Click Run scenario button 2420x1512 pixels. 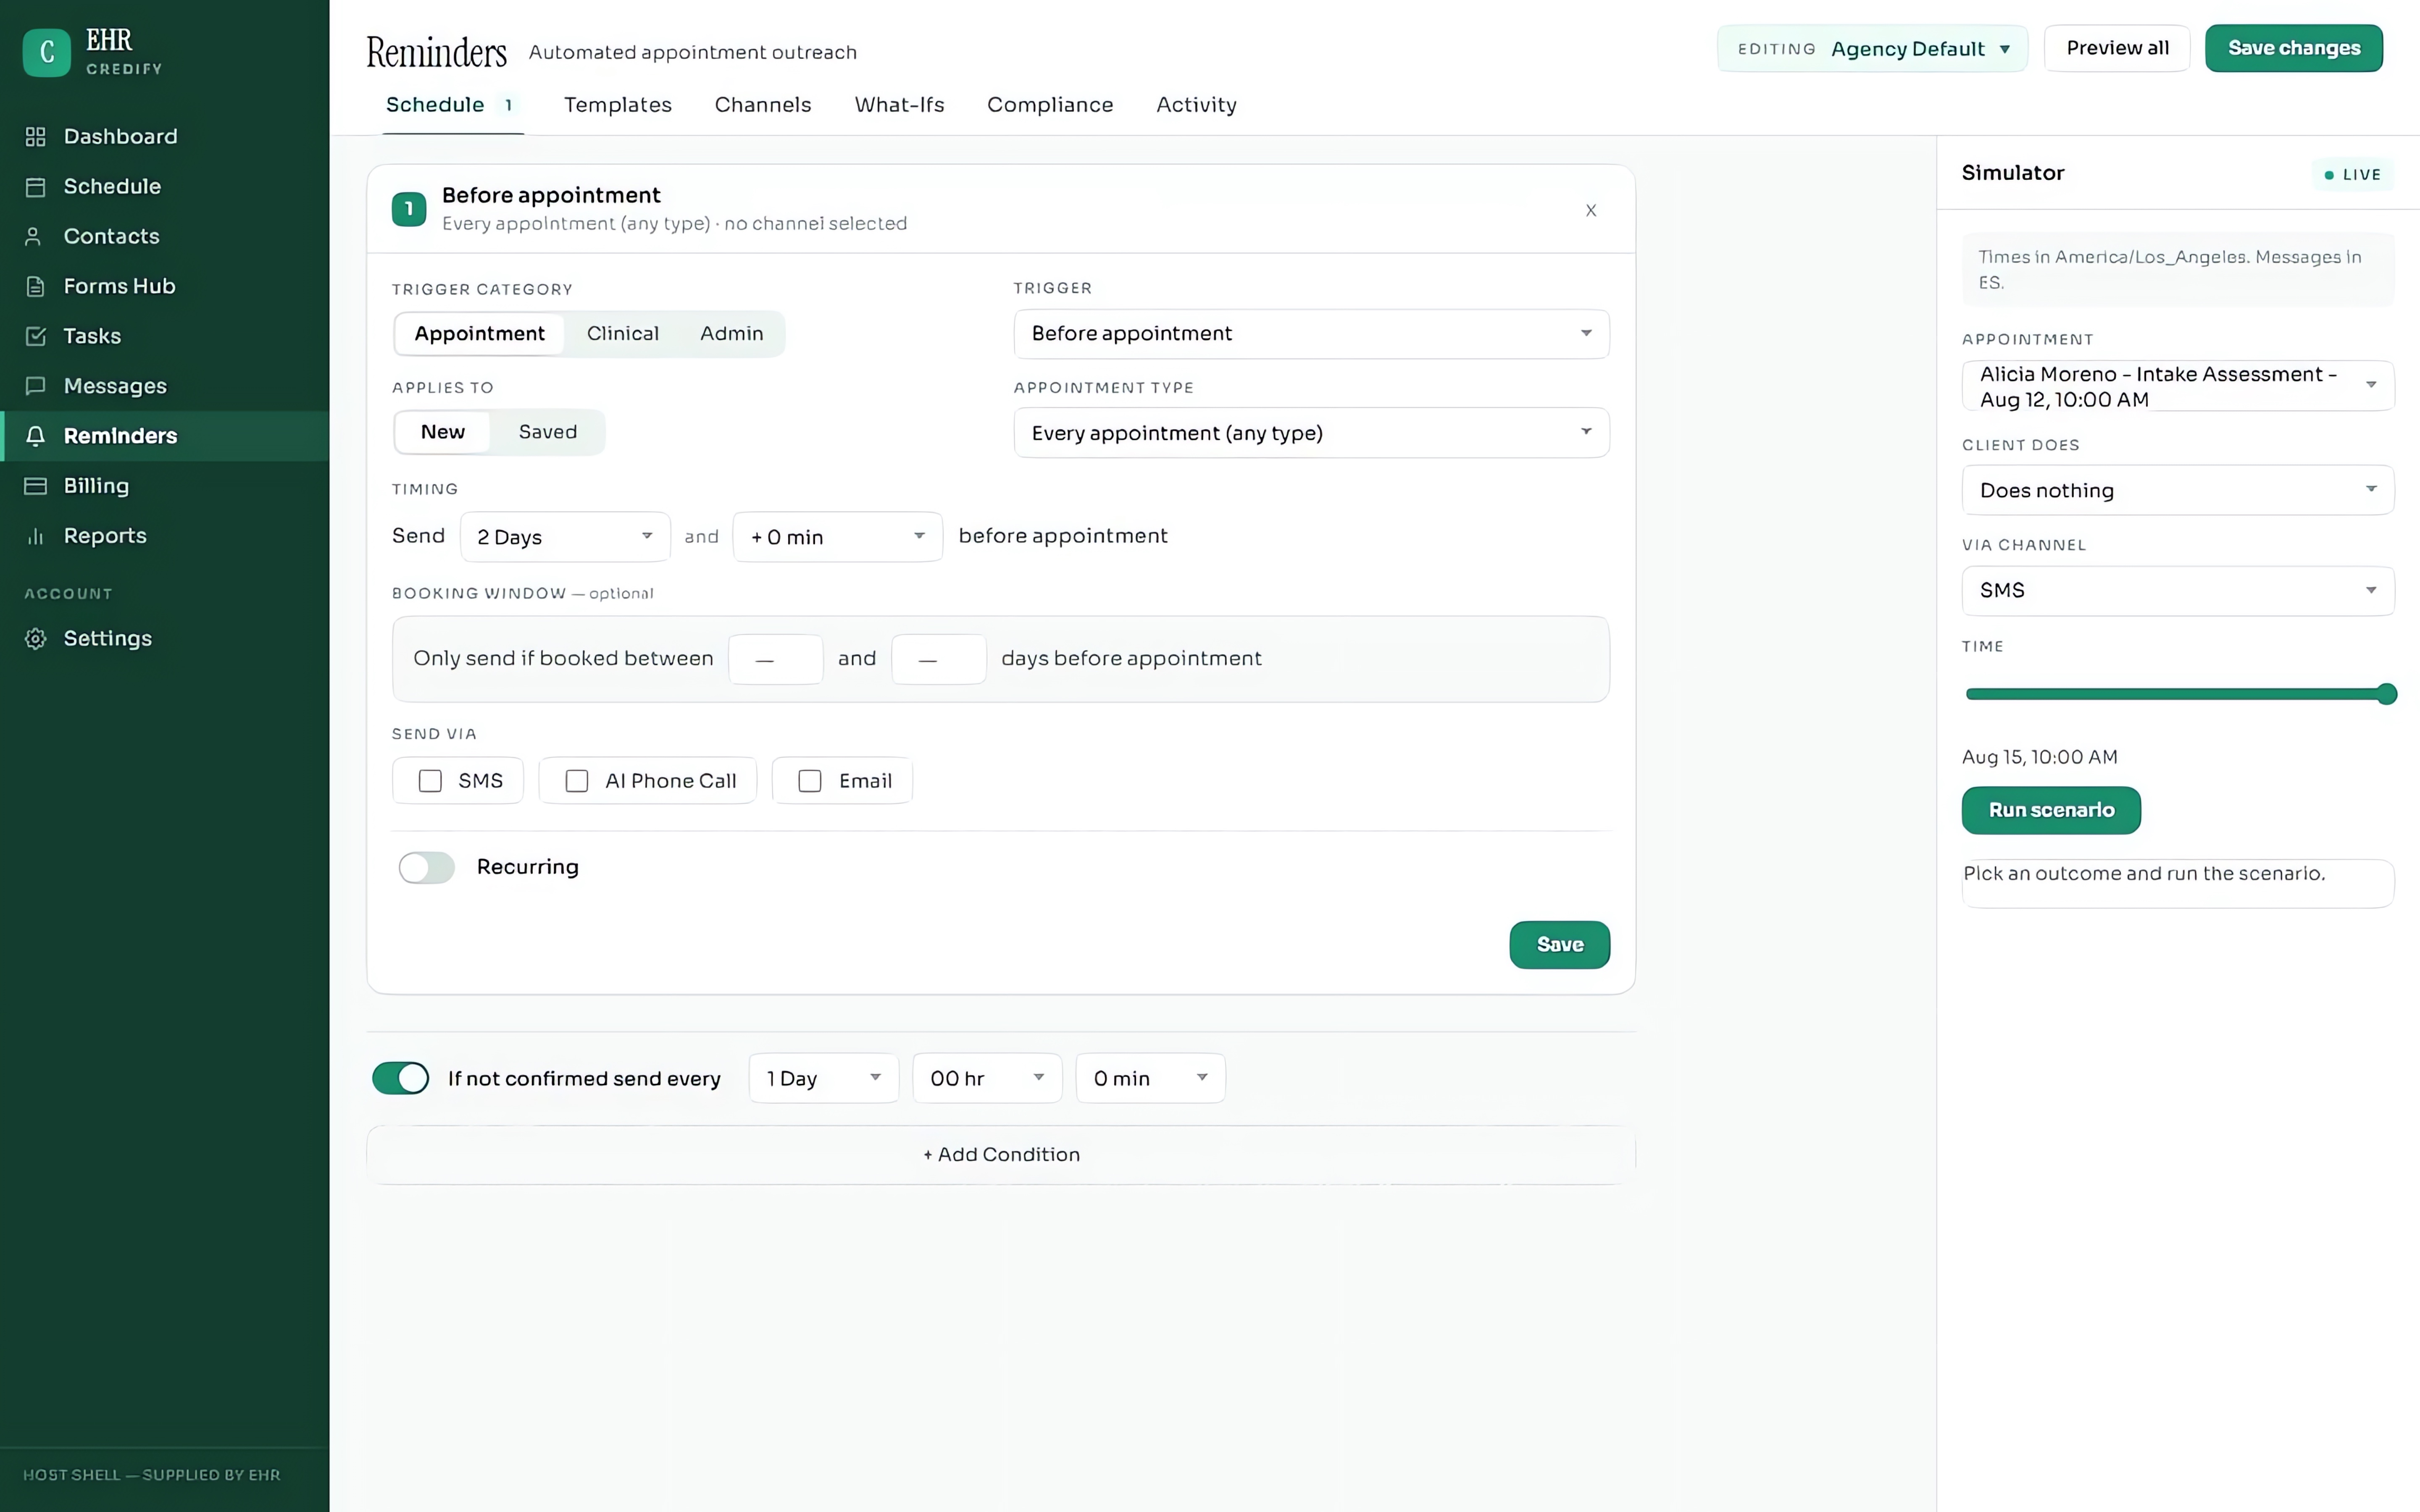(2051, 810)
